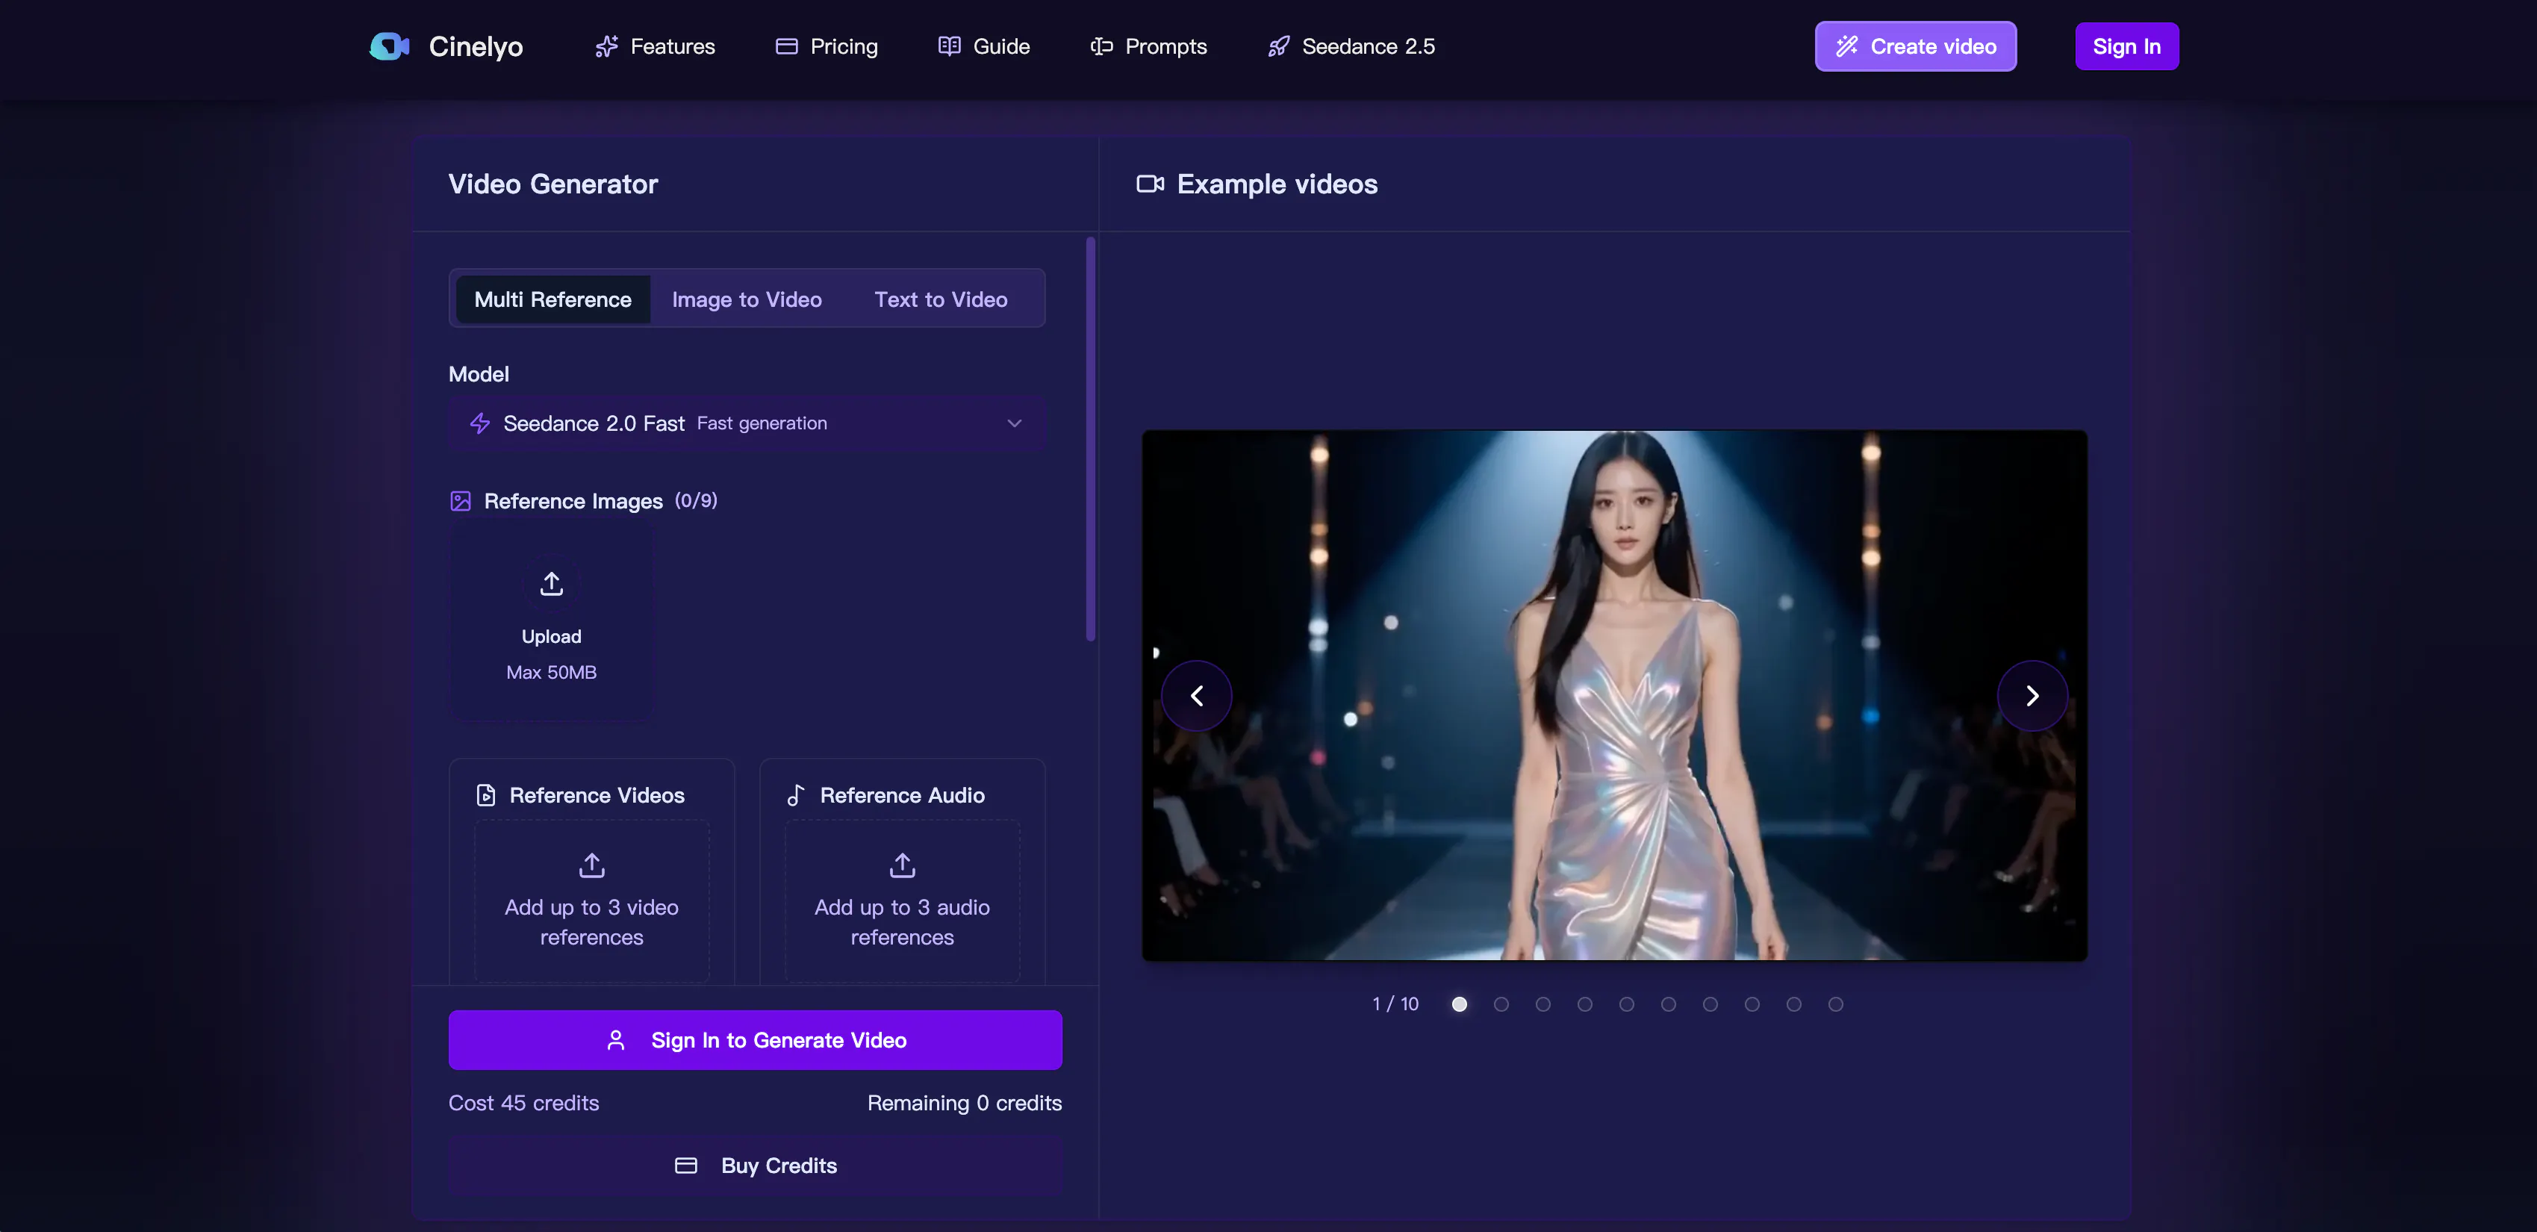
Task: Click the Cinelyo camera logo icon
Action: [x=389, y=46]
